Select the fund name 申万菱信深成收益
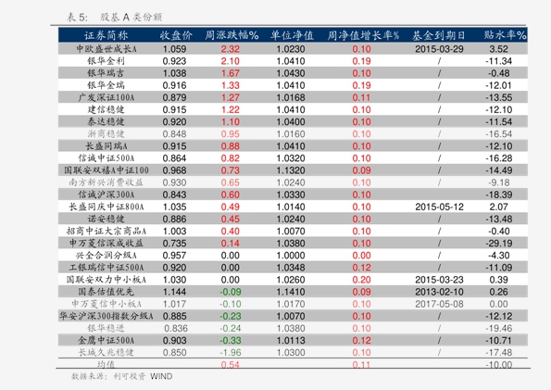 (106, 243)
